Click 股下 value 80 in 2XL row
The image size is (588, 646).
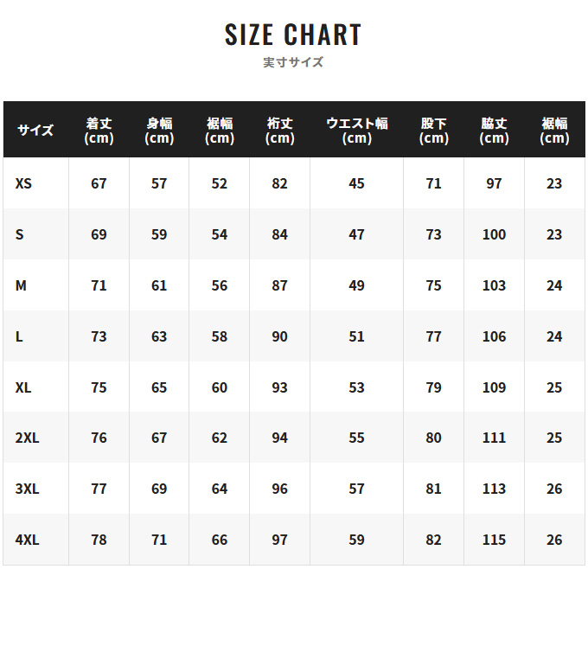click(433, 438)
